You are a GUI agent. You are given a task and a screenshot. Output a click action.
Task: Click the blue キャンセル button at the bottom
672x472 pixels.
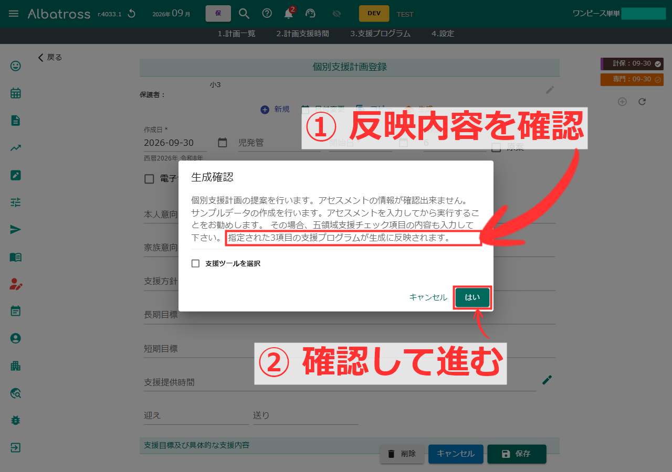[456, 454]
